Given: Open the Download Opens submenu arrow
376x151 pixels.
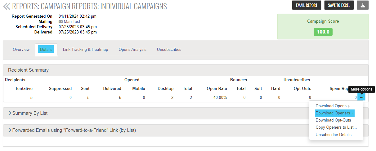Looking at the screenshot, I should [x=349, y=106].
